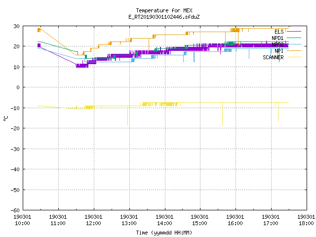316x237 pixels.
Task: Click the y-axis label 30
Action: (x=16, y=26)
